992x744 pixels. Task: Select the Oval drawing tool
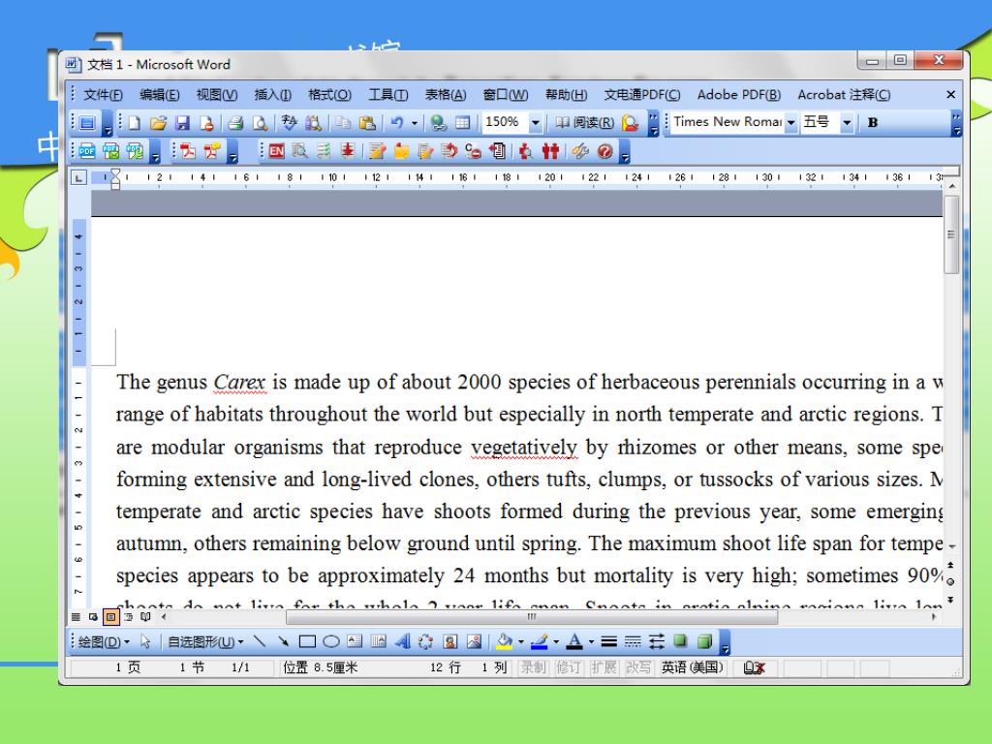coord(331,641)
